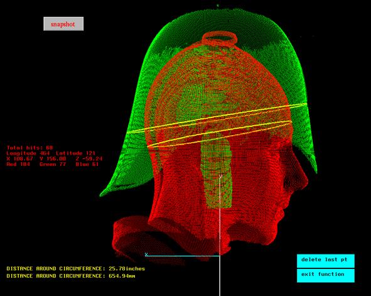Click the white point marker atop the vertical line

pyautogui.click(x=221, y=176)
